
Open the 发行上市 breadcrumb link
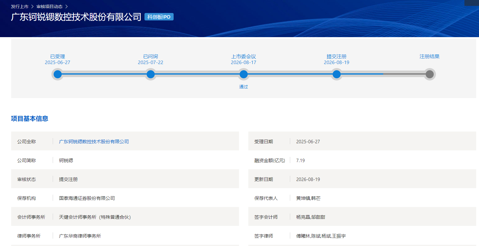(x=20, y=6)
